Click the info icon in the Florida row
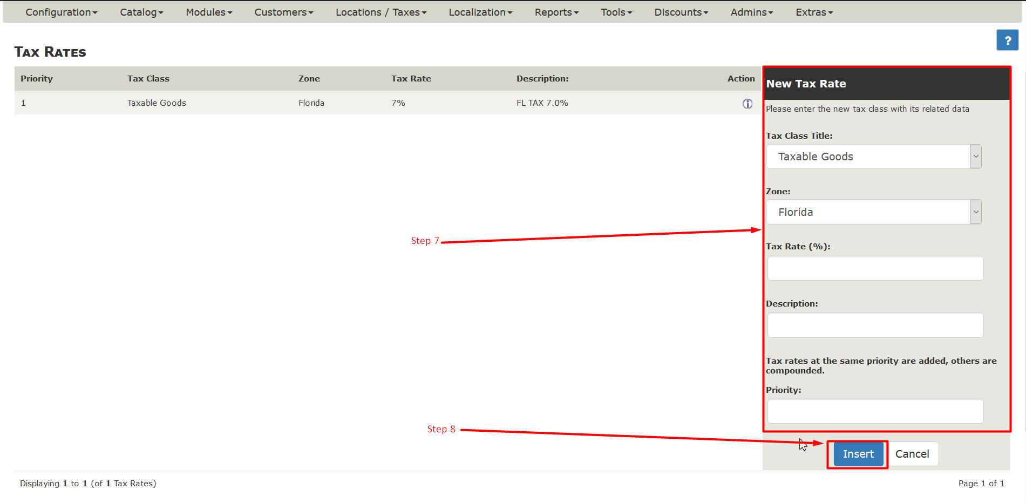This screenshot has height=503, width=1026. pyautogui.click(x=747, y=104)
